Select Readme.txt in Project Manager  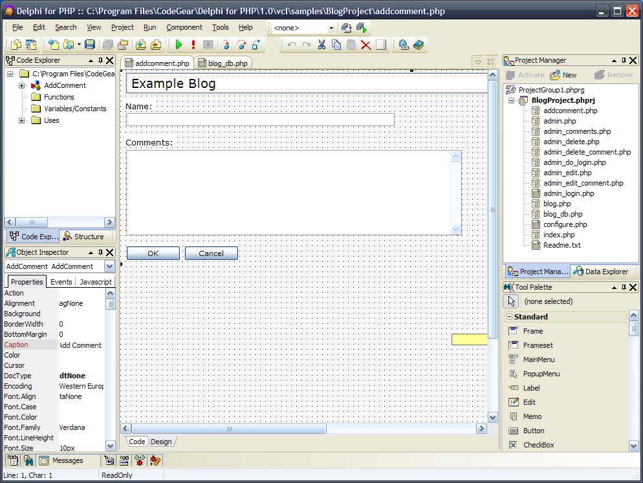pyautogui.click(x=561, y=245)
